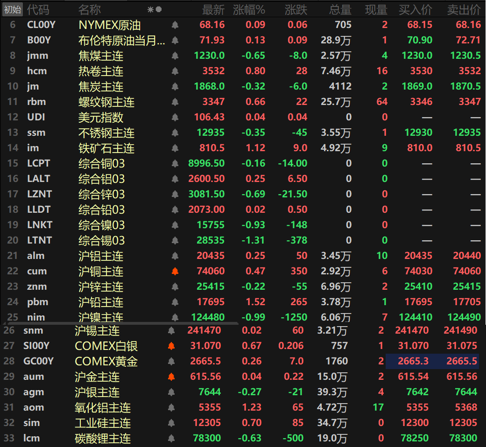Click the bell icon for 沪铝主连
486x447 pixels.
175,256
